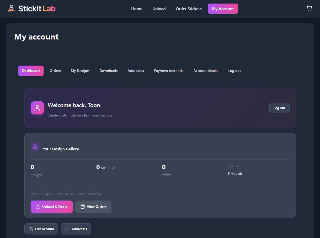This screenshot has height=238, width=320.
Task: Click the 'Welcome back, Toon!' heading
Action: click(75, 105)
